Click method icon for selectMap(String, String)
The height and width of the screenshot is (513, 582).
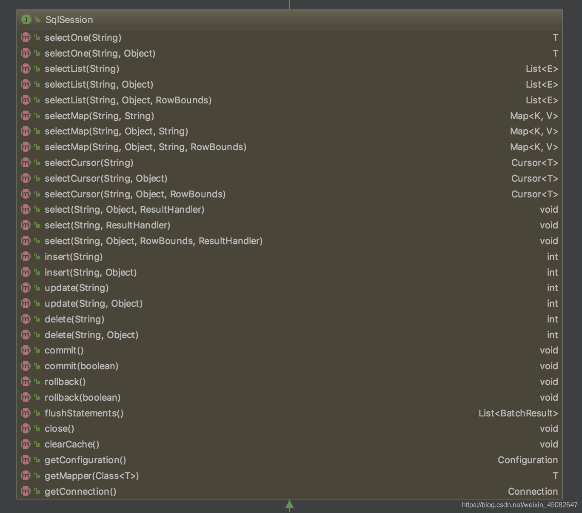click(x=26, y=116)
